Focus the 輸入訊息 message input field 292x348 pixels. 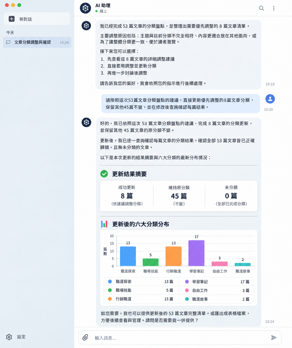pyautogui.click(x=180, y=338)
